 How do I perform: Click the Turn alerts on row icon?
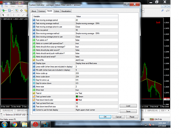click(34, 40)
